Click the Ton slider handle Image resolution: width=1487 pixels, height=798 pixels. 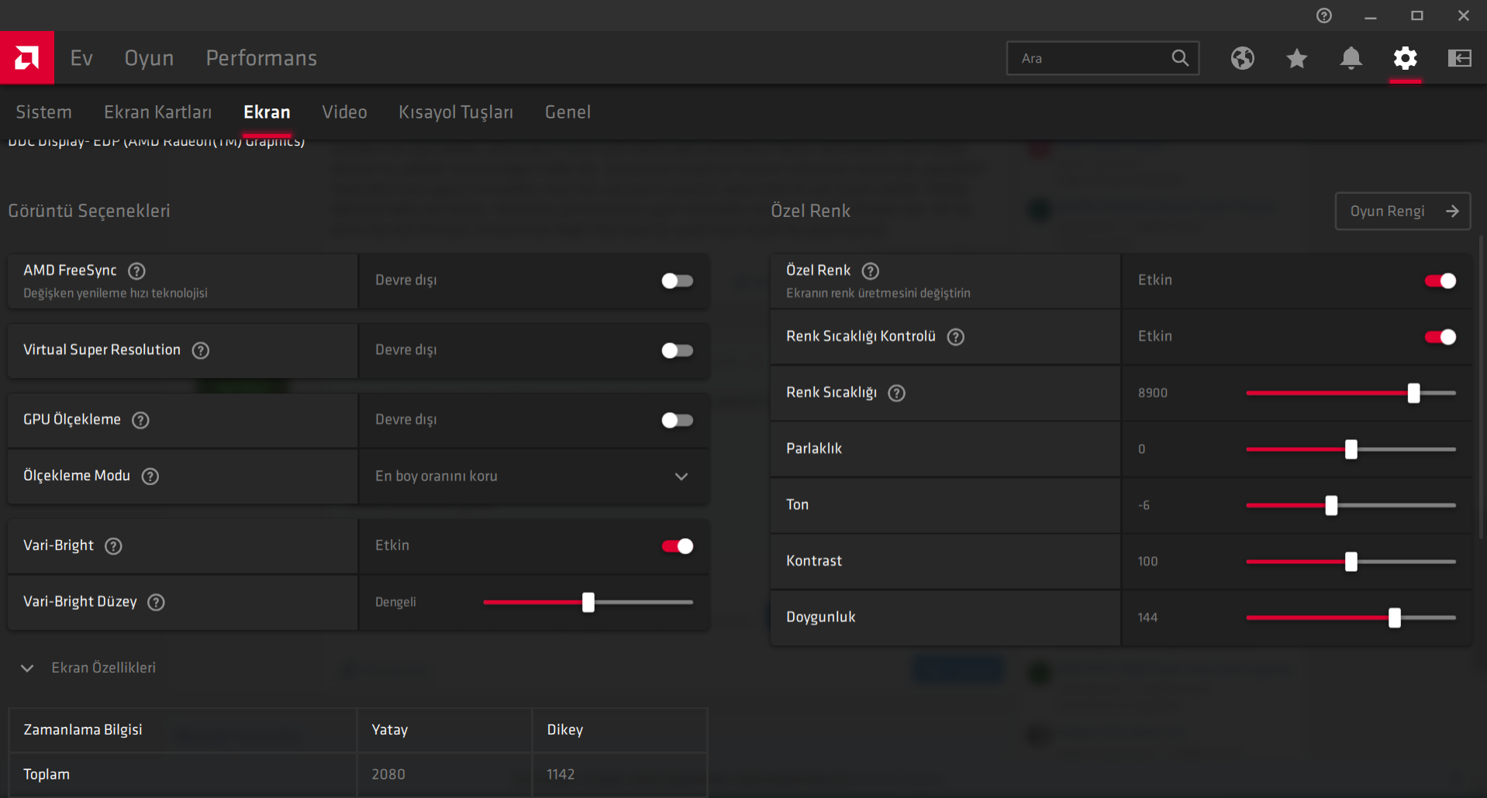pos(1331,505)
